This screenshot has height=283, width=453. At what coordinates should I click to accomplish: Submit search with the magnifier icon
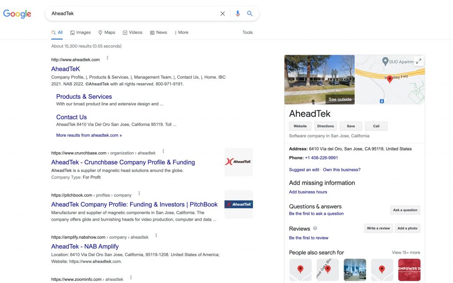point(250,14)
